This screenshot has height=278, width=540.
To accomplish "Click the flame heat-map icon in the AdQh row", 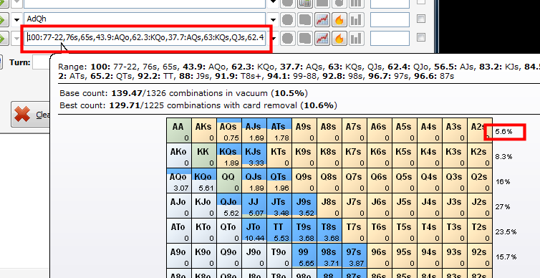I will coord(339,19).
